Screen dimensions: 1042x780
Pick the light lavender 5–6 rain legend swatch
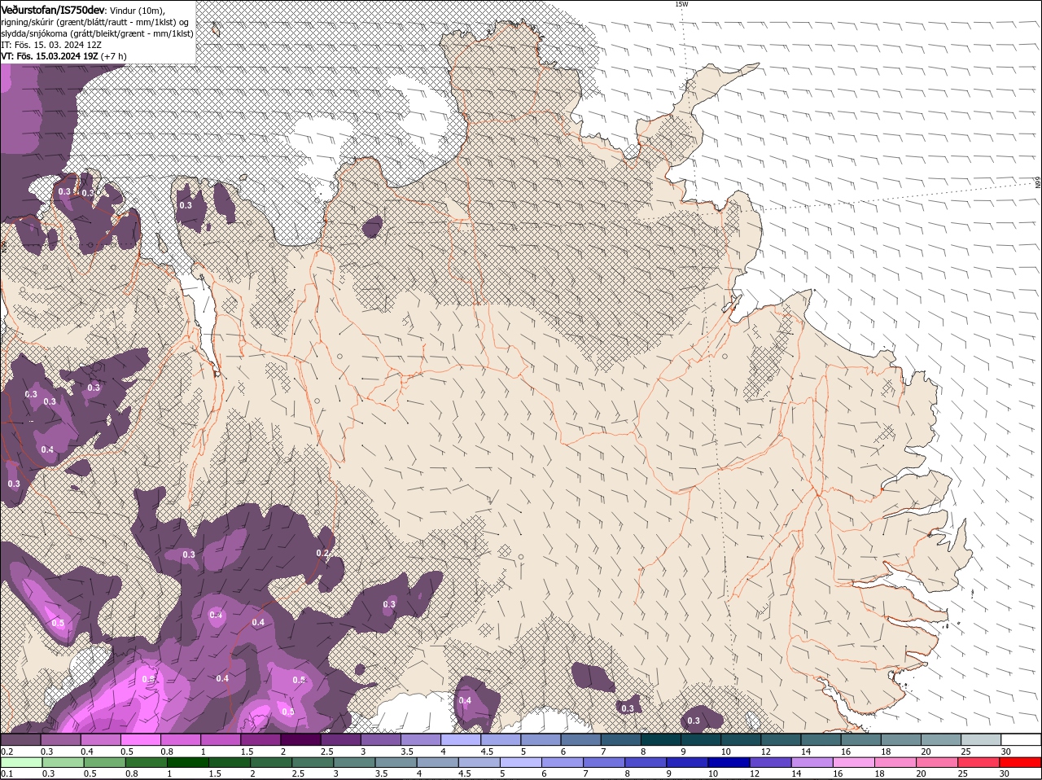520,762
